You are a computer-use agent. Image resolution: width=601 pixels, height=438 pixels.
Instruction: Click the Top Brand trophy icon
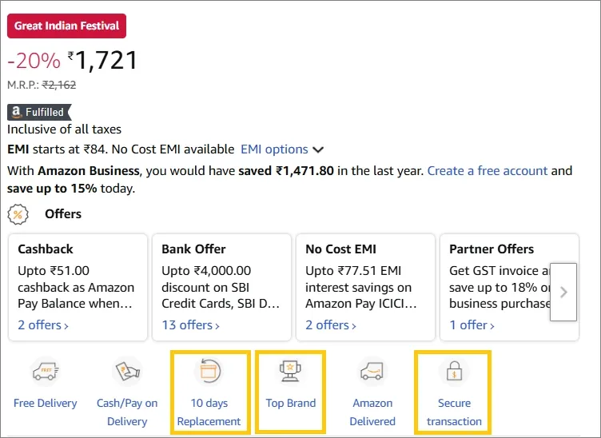[x=290, y=372]
